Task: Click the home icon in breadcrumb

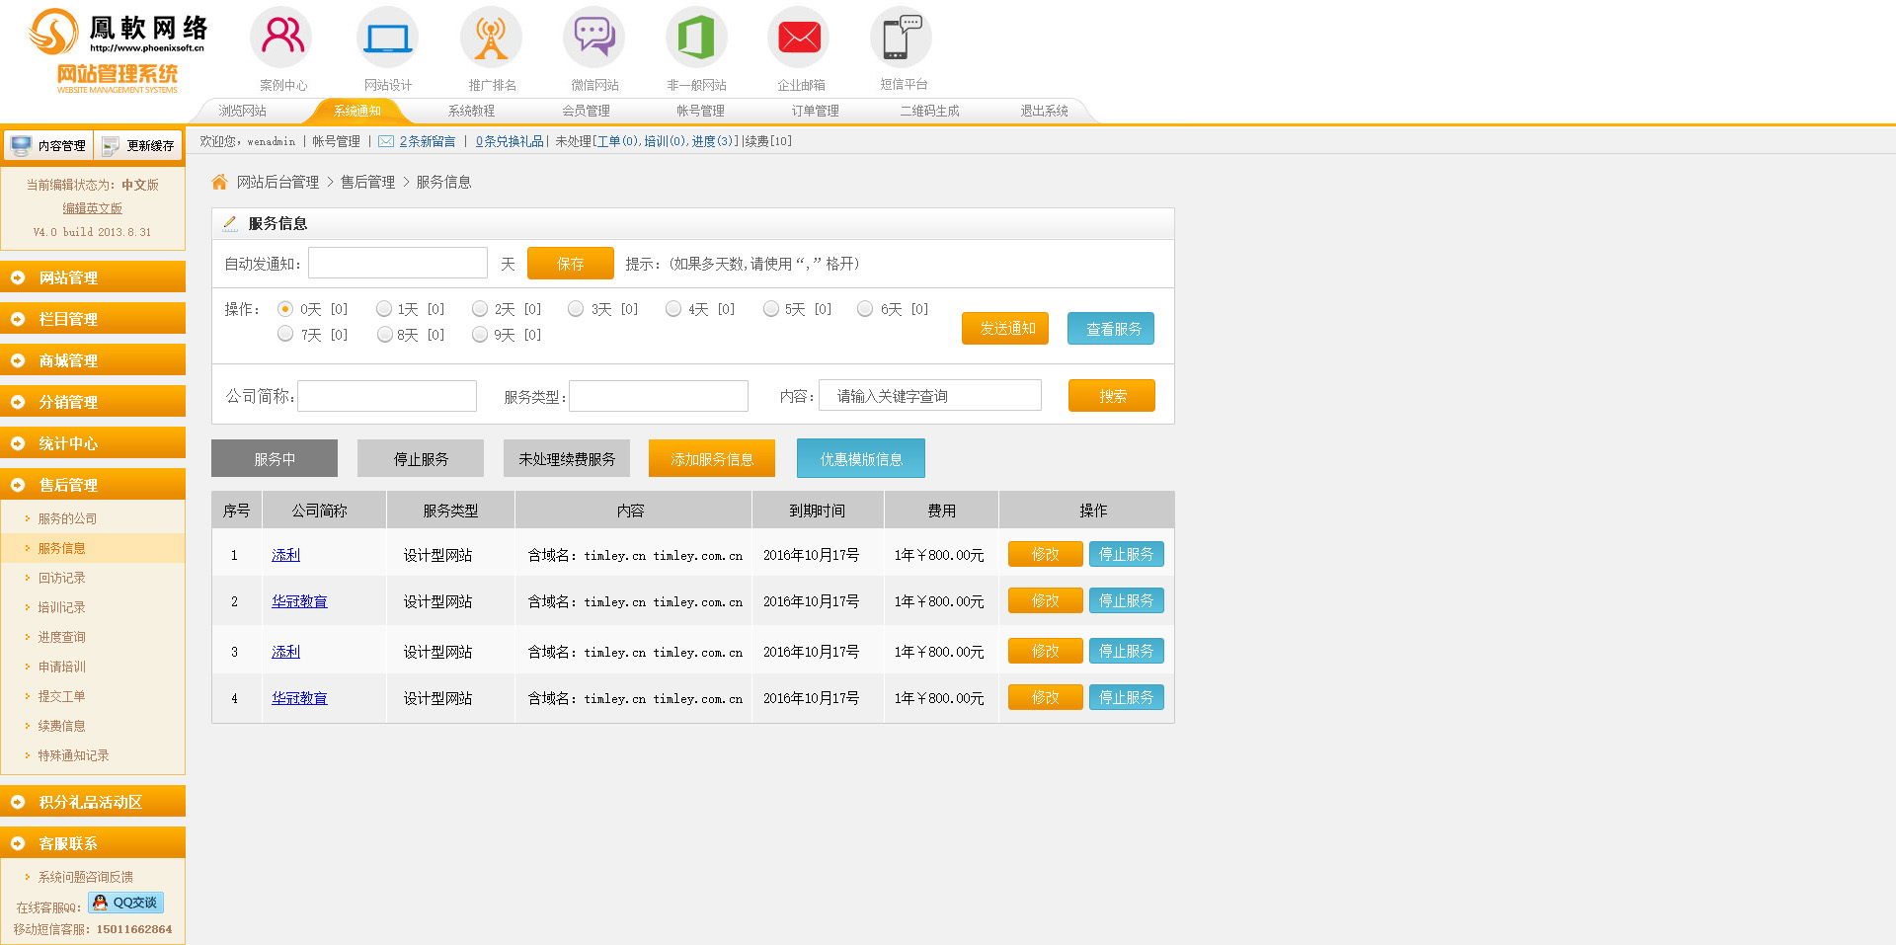Action: (x=219, y=182)
